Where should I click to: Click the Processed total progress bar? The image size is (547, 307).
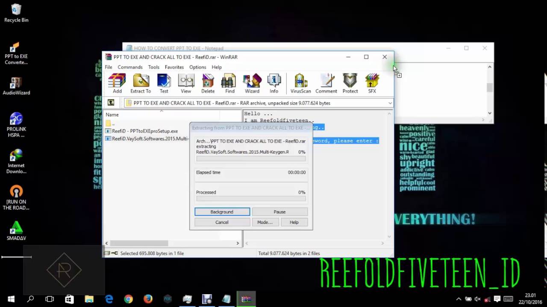click(x=251, y=199)
